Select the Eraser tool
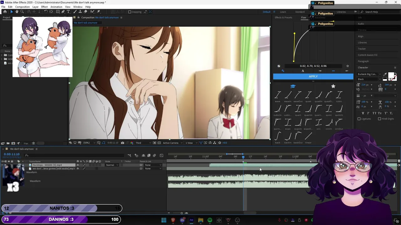The image size is (401, 225). pyautogui.click(x=86, y=12)
